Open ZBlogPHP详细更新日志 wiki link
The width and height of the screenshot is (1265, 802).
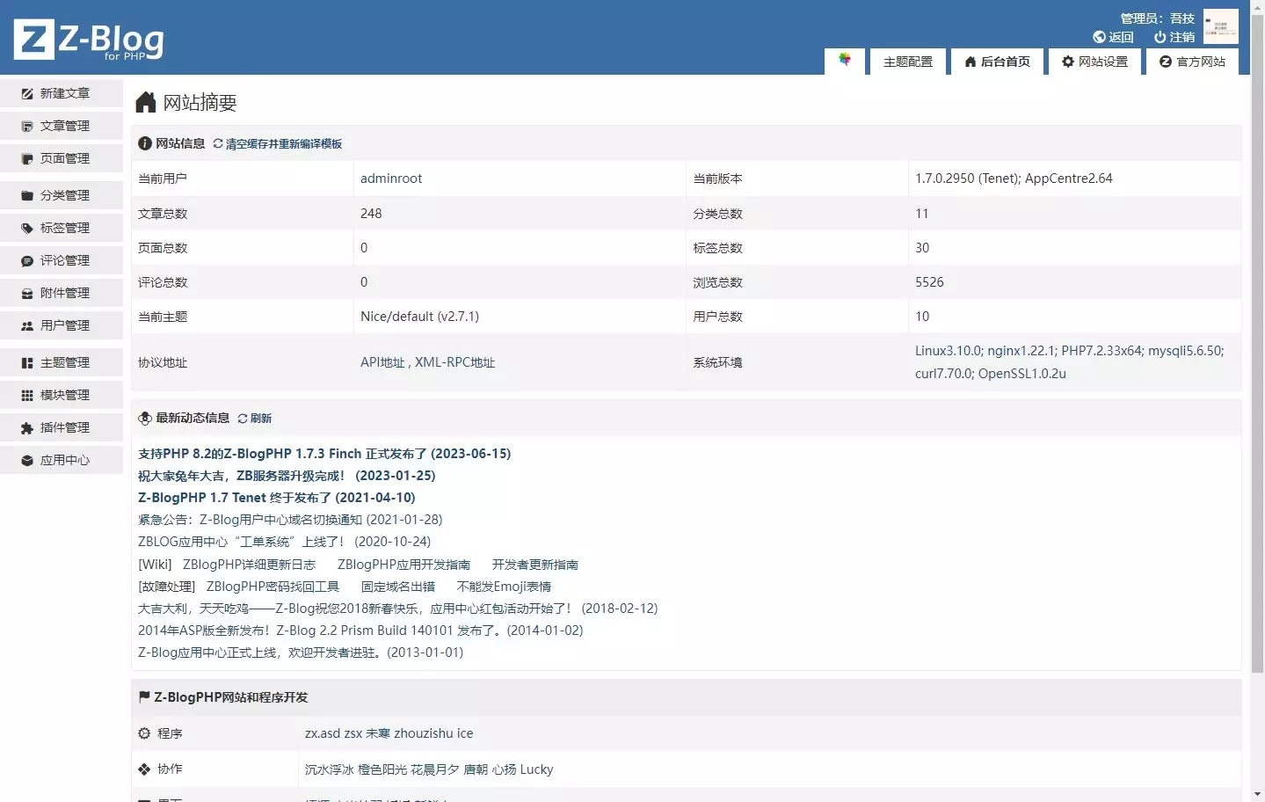[x=249, y=565]
